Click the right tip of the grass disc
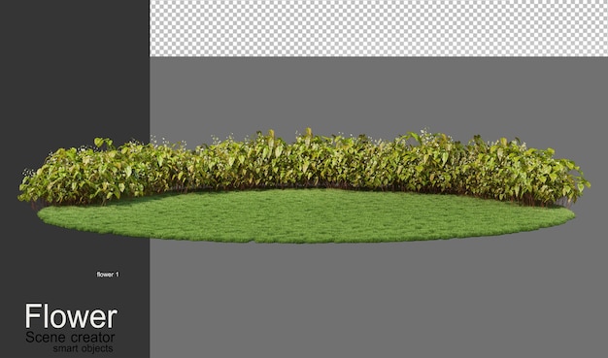 click(570, 214)
